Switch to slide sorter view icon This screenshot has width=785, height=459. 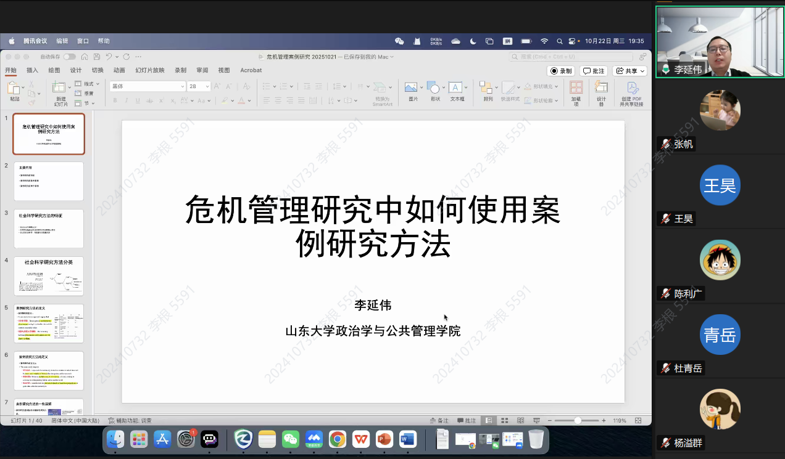505,421
